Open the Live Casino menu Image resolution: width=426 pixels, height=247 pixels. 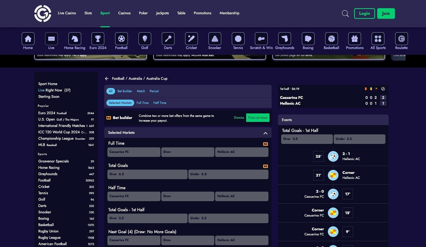(67, 13)
